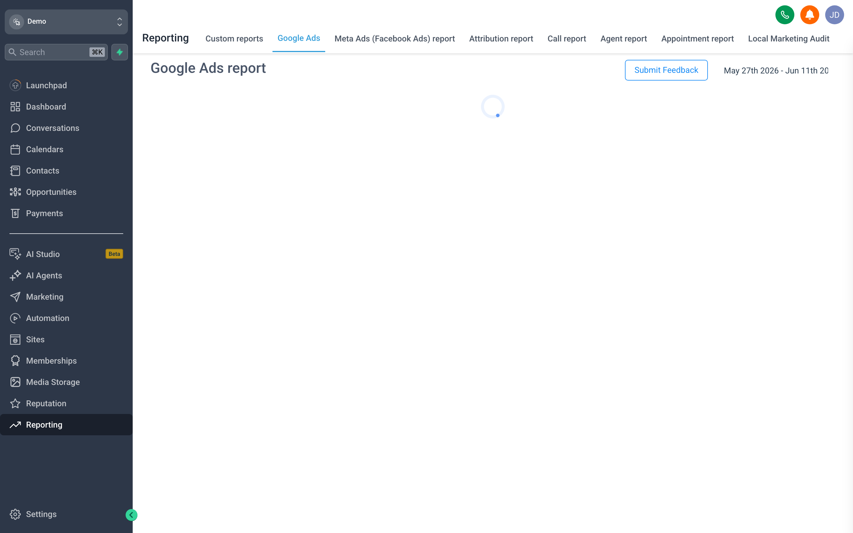This screenshot has height=533, width=853.
Task: Click the green lightning quick actions button
Action: tap(119, 52)
